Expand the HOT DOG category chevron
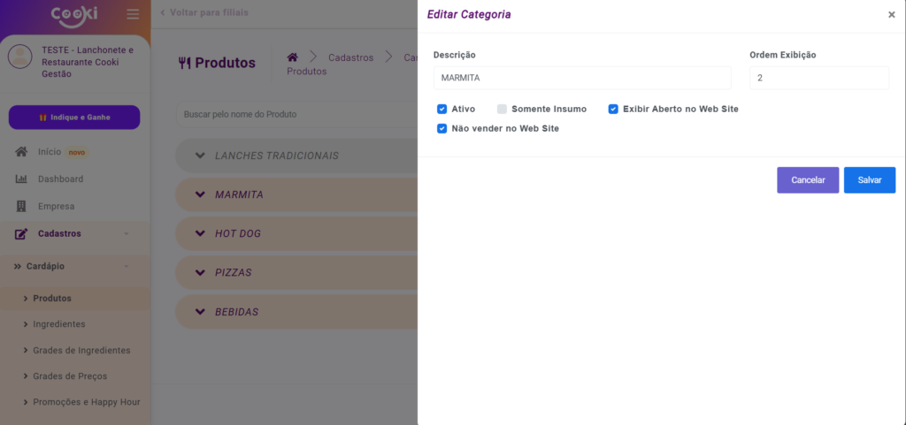 (x=198, y=234)
